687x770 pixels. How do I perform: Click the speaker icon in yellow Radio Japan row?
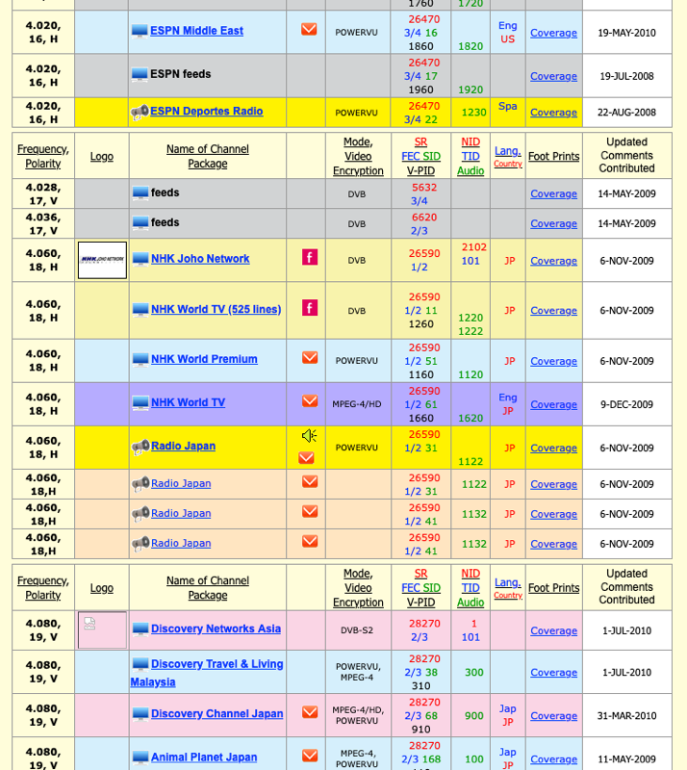(309, 436)
